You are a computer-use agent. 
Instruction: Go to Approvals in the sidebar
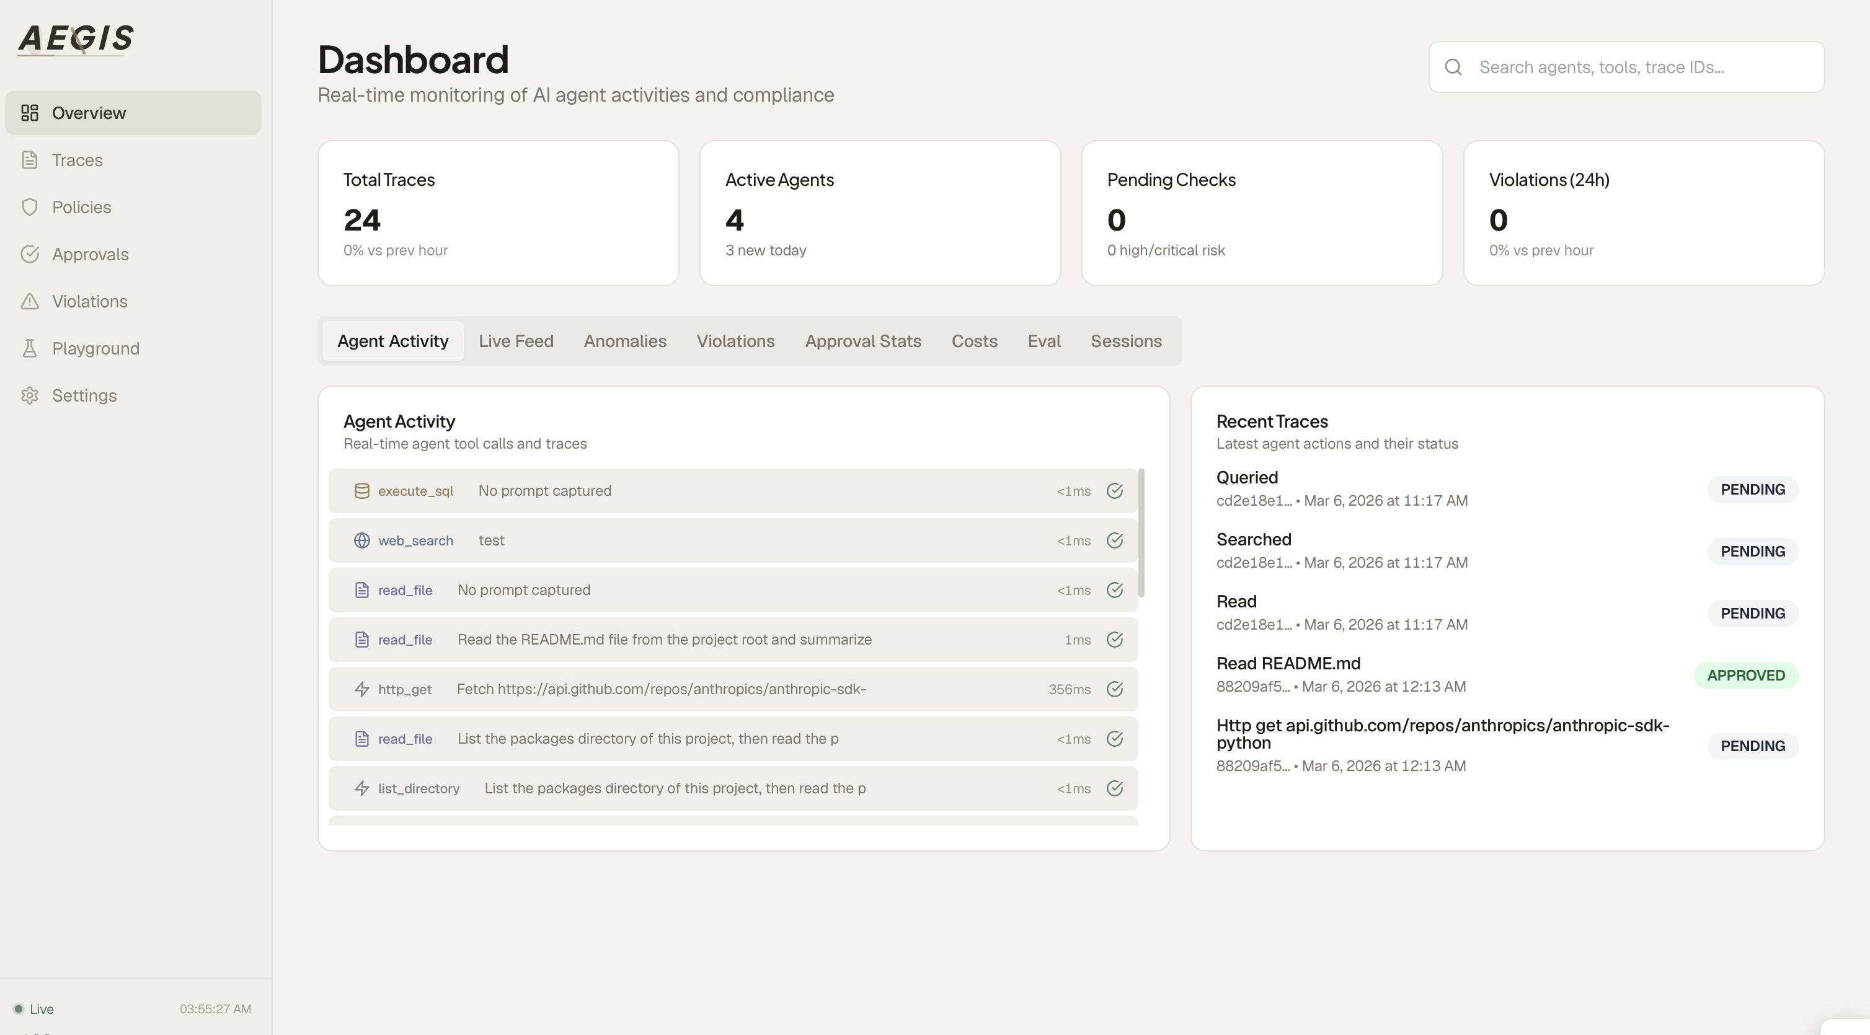pyautogui.click(x=90, y=255)
